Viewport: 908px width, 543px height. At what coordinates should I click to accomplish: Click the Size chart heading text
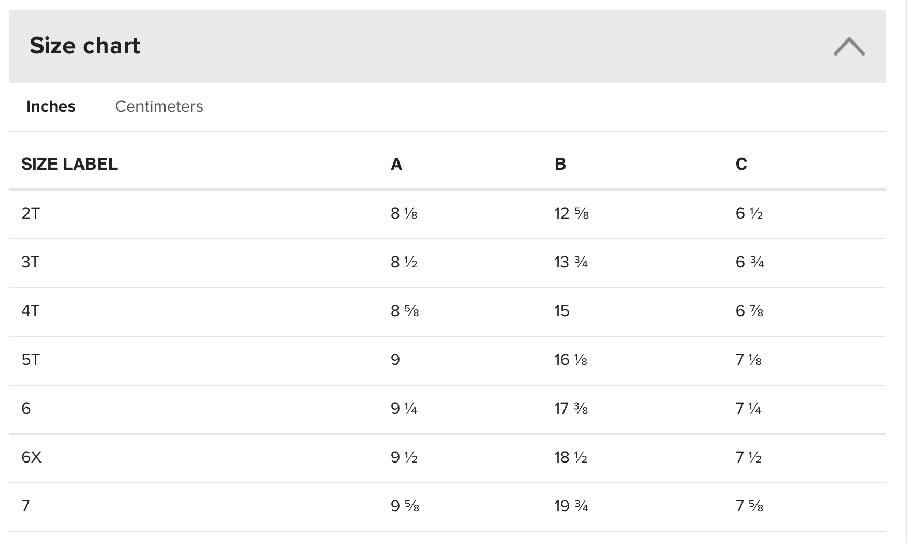[85, 46]
